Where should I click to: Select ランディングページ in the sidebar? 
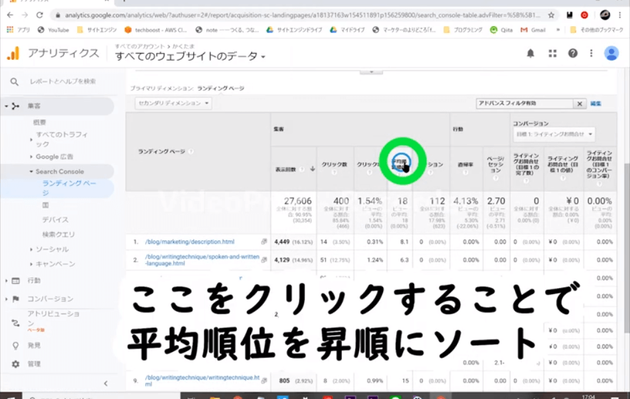coord(69,188)
